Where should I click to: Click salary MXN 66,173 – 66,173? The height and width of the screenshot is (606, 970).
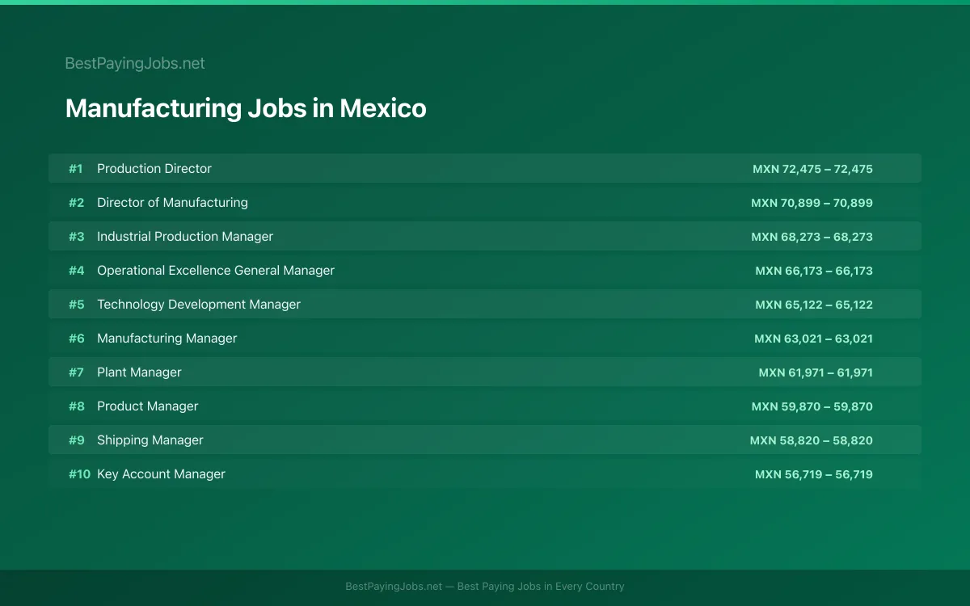[814, 271]
